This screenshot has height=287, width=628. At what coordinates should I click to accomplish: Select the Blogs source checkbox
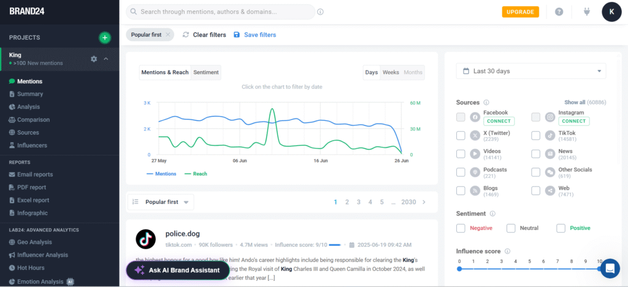tap(461, 191)
